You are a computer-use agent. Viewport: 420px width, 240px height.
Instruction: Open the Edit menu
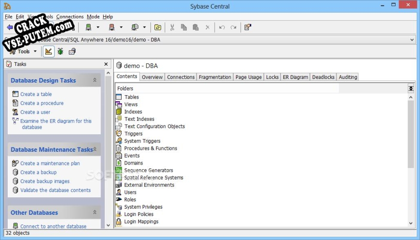[x=20, y=17]
